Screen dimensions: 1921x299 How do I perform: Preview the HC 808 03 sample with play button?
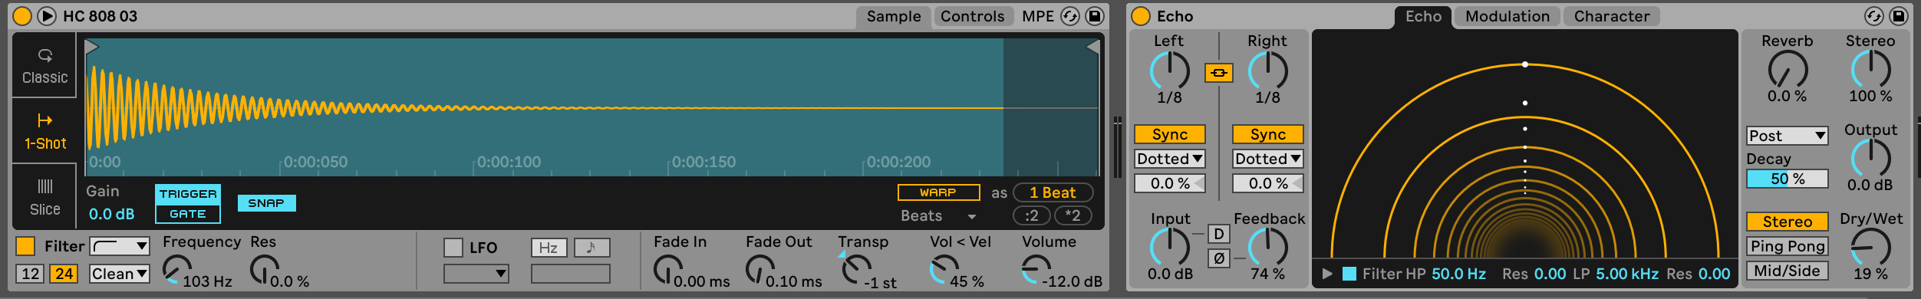tap(47, 16)
